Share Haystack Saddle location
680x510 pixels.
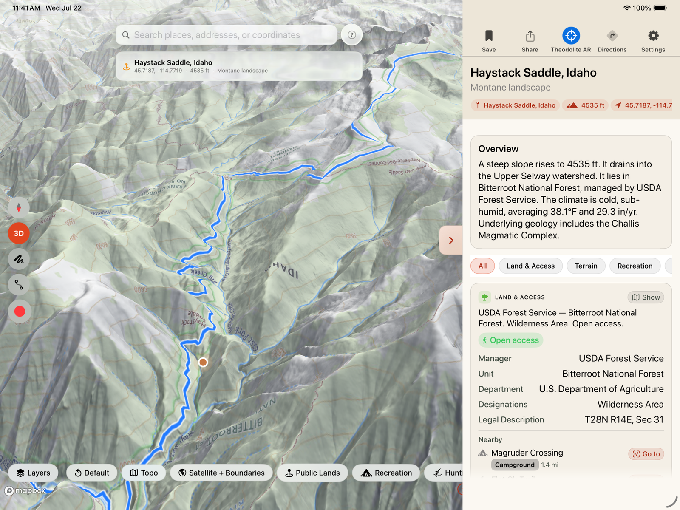click(x=530, y=41)
